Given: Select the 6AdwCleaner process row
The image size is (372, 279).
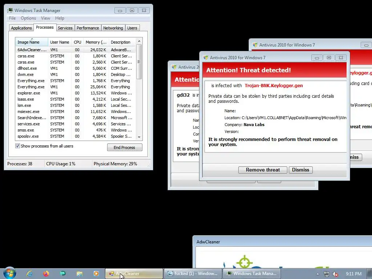Looking at the screenshot, I should tap(76, 50).
